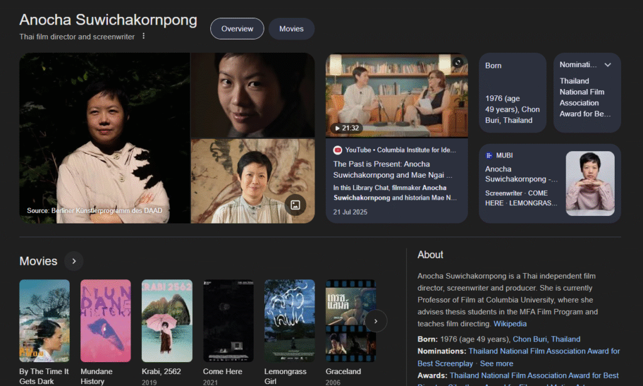Open By The Time It Gets Dark poster
The height and width of the screenshot is (386, 643).
tap(45, 321)
